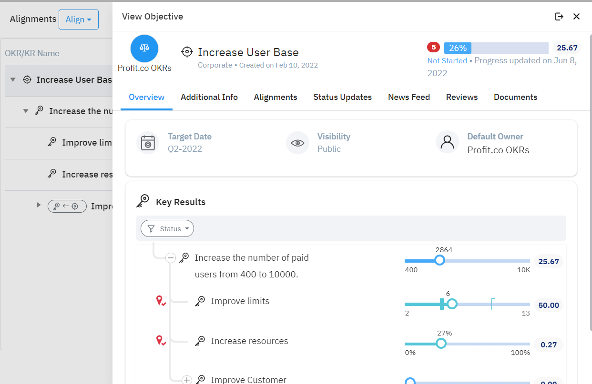Switch to the Additional Info tab
This screenshot has width=592, height=384.
click(209, 97)
